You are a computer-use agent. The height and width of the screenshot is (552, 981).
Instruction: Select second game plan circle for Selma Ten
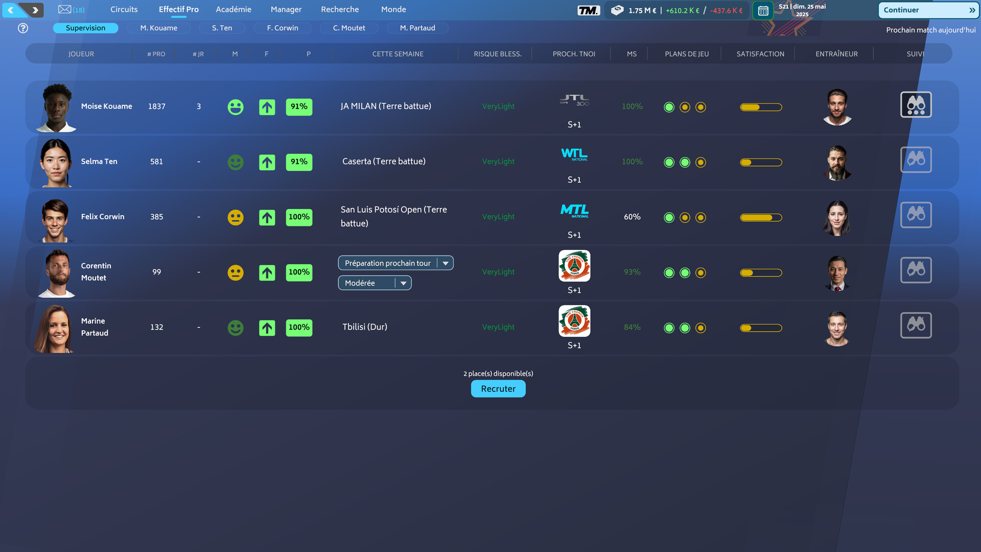pos(685,163)
